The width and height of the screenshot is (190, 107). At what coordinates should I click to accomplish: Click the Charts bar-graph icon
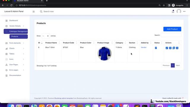point(7,48)
